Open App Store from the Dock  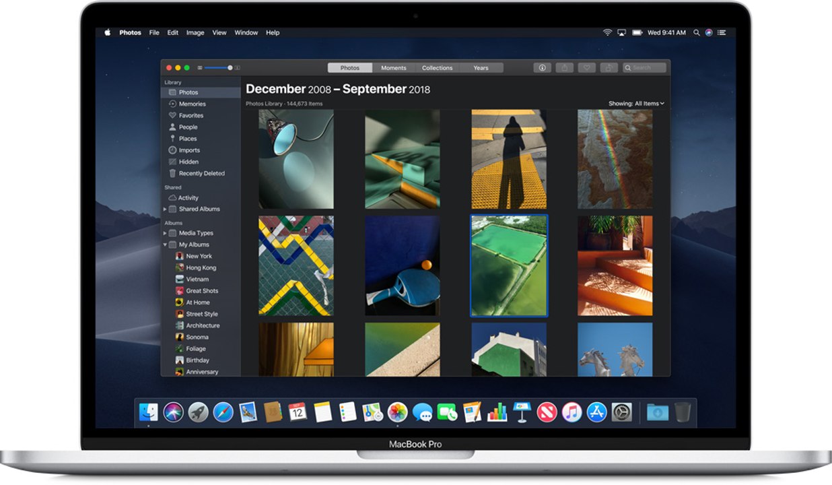tap(596, 412)
